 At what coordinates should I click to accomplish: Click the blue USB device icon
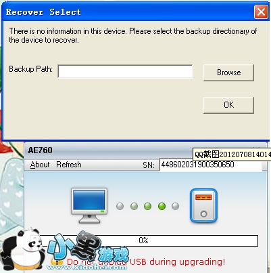(203, 206)
